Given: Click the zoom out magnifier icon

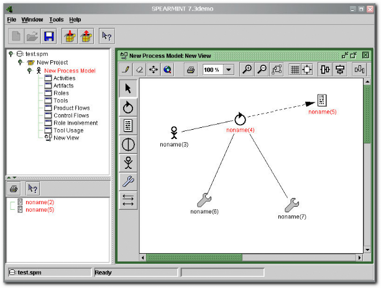Looking at the screenshot, I should (262, 70).
